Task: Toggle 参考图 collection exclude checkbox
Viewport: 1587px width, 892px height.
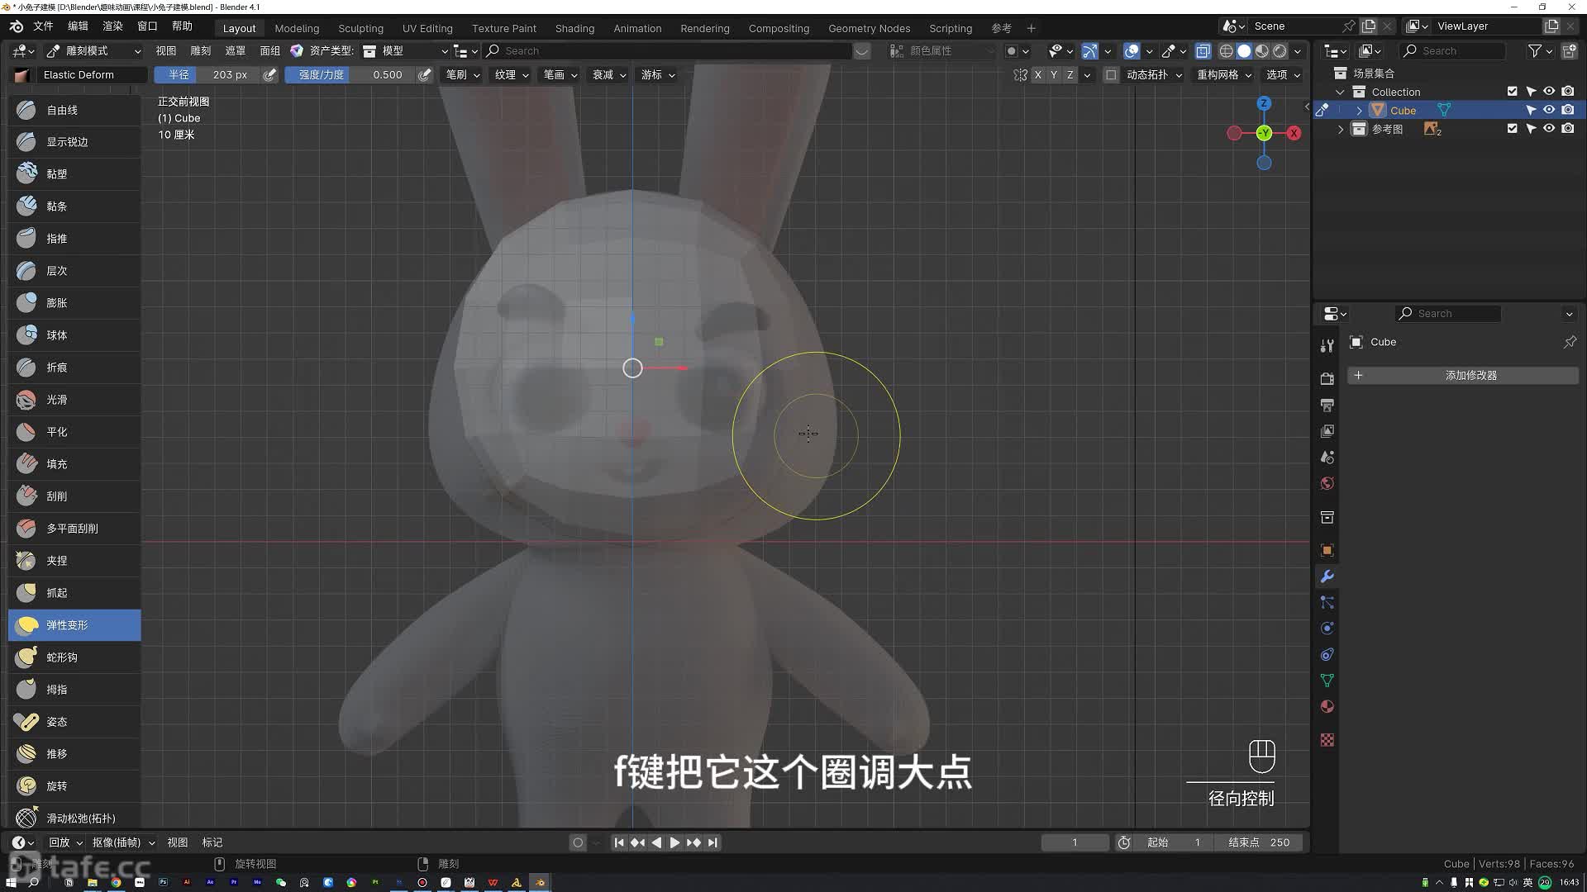Action: tap(1512, 129)
